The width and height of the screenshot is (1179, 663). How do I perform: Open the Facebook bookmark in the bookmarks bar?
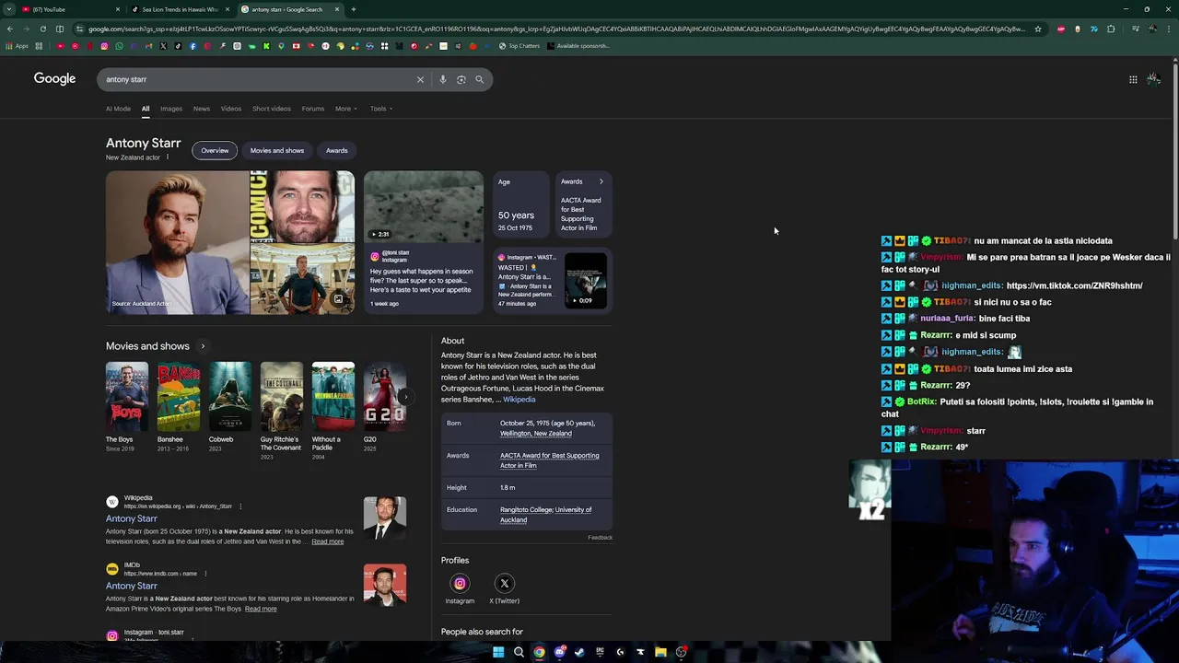click(193, 46)
